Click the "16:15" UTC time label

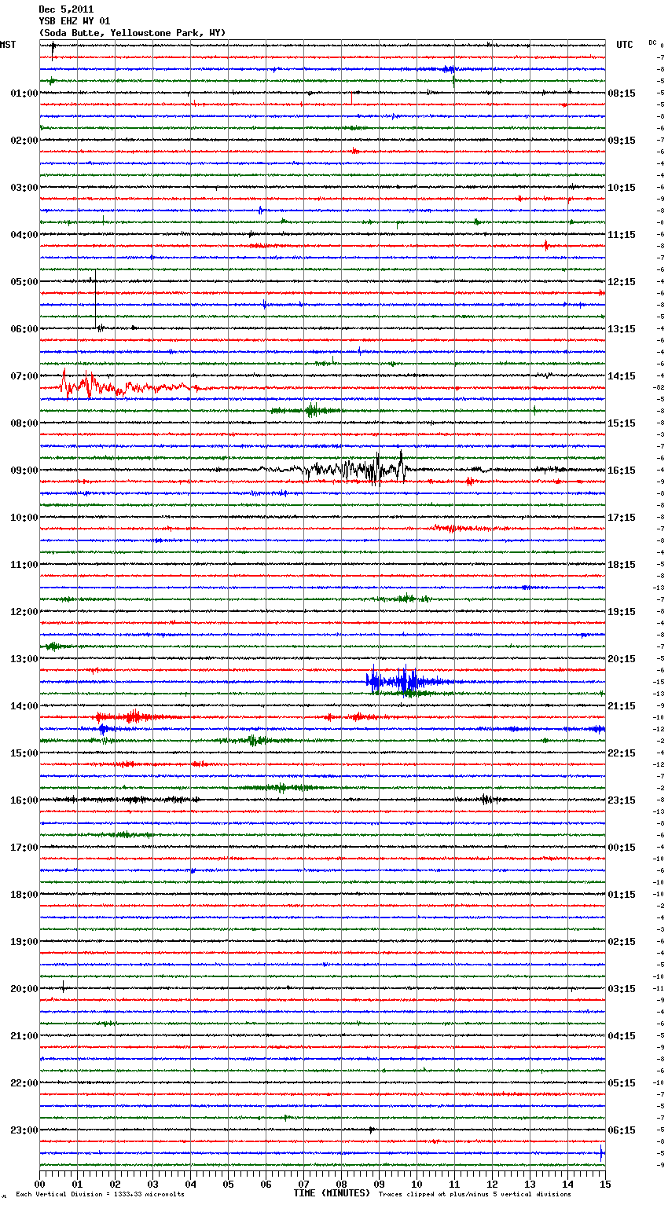[x=622, y=471]
